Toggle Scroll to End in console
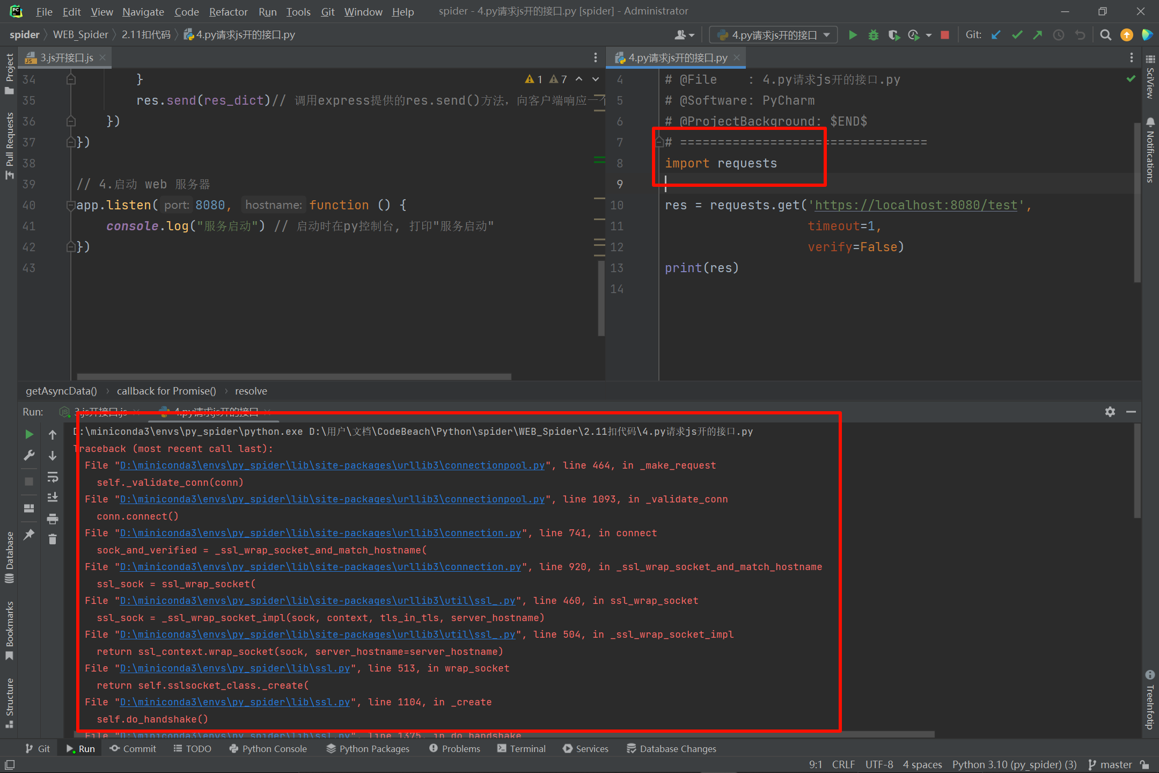 pyautogui.click(x=53, y=498)
